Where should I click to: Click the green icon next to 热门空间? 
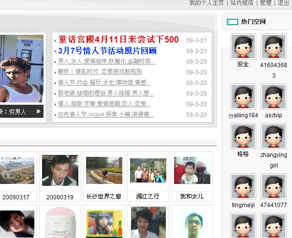tap(233, 22)
